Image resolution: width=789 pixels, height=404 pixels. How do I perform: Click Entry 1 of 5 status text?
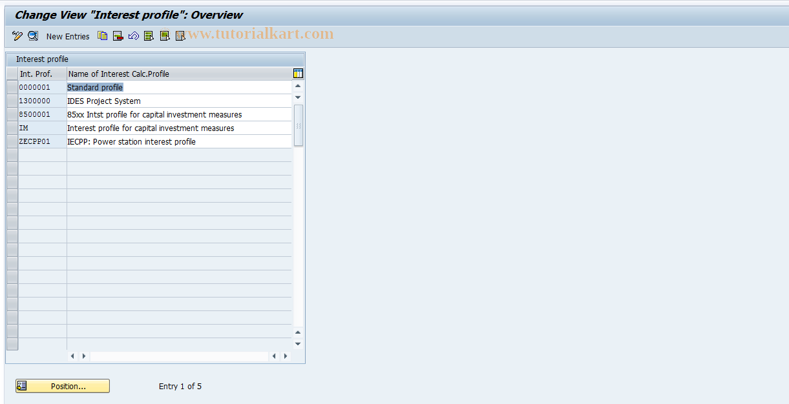tap(180, 387)
